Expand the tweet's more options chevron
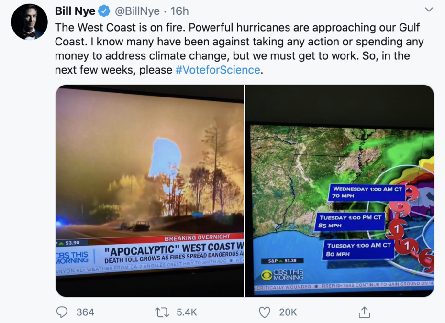The height and width of the screenshot is (323, 445). pyautogui.click(x=429, y=10)
